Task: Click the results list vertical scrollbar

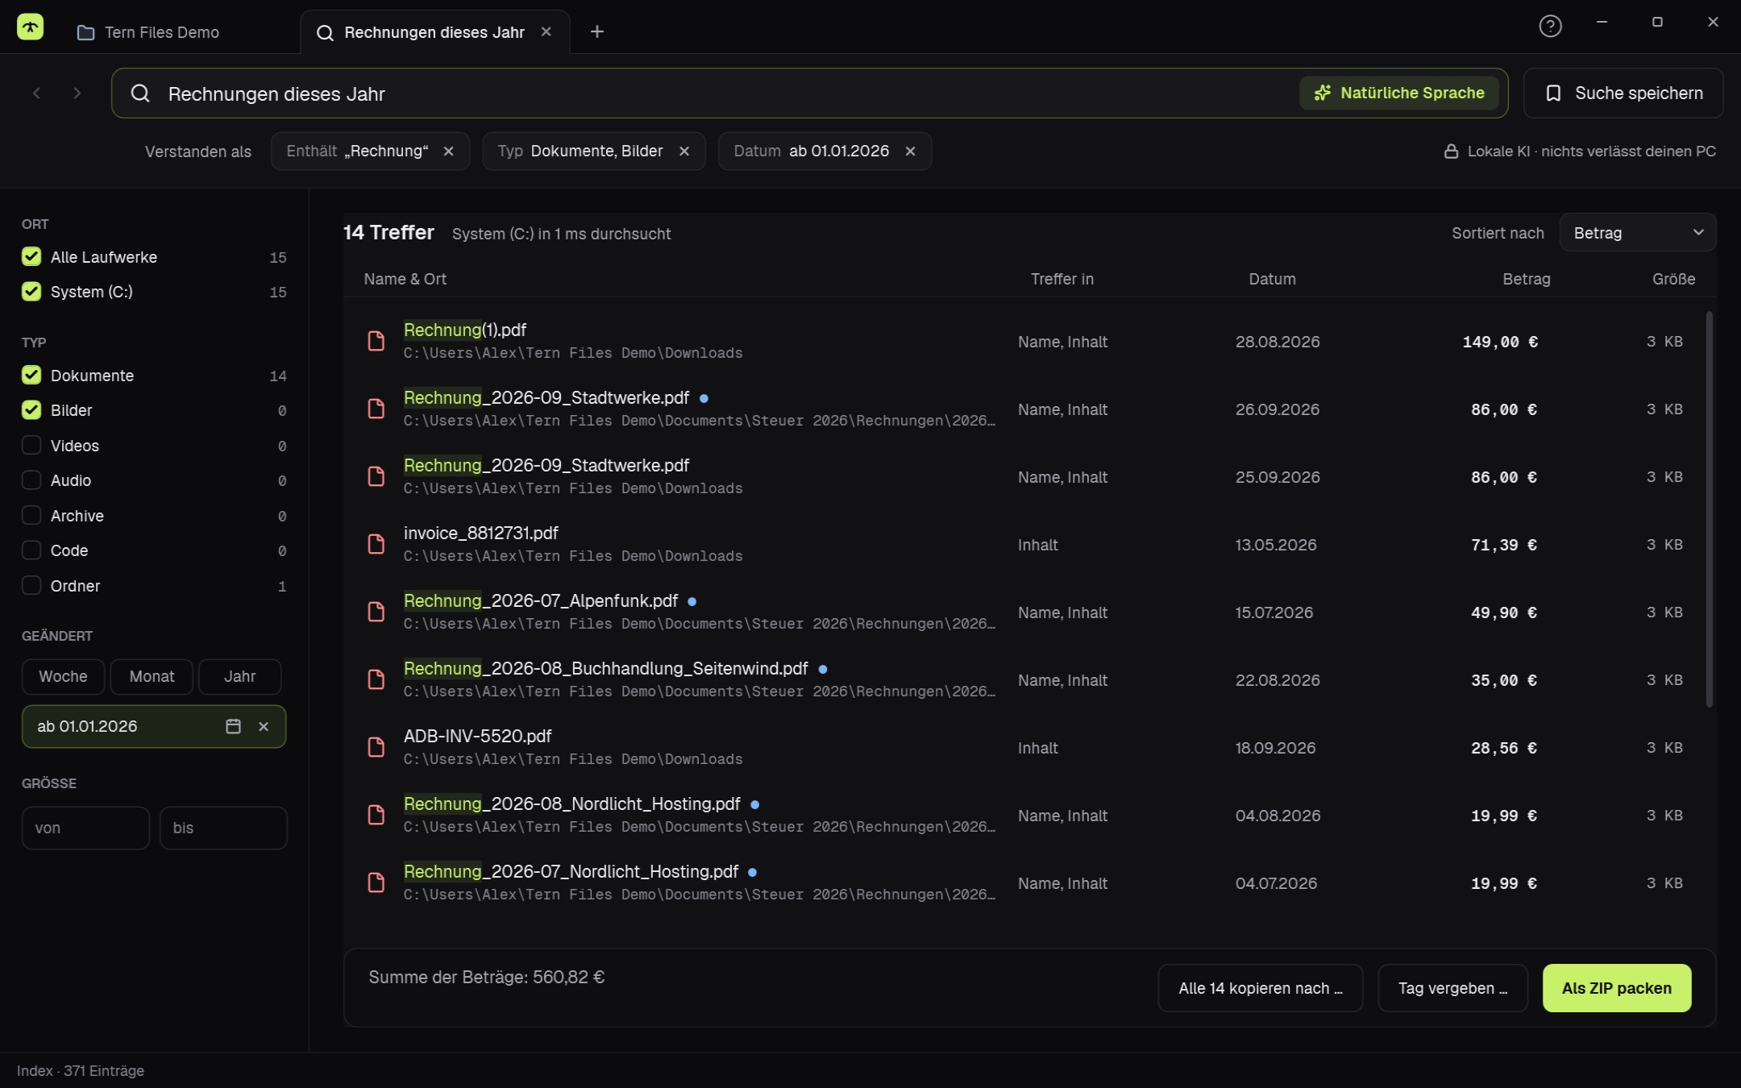Action: 1709,509
